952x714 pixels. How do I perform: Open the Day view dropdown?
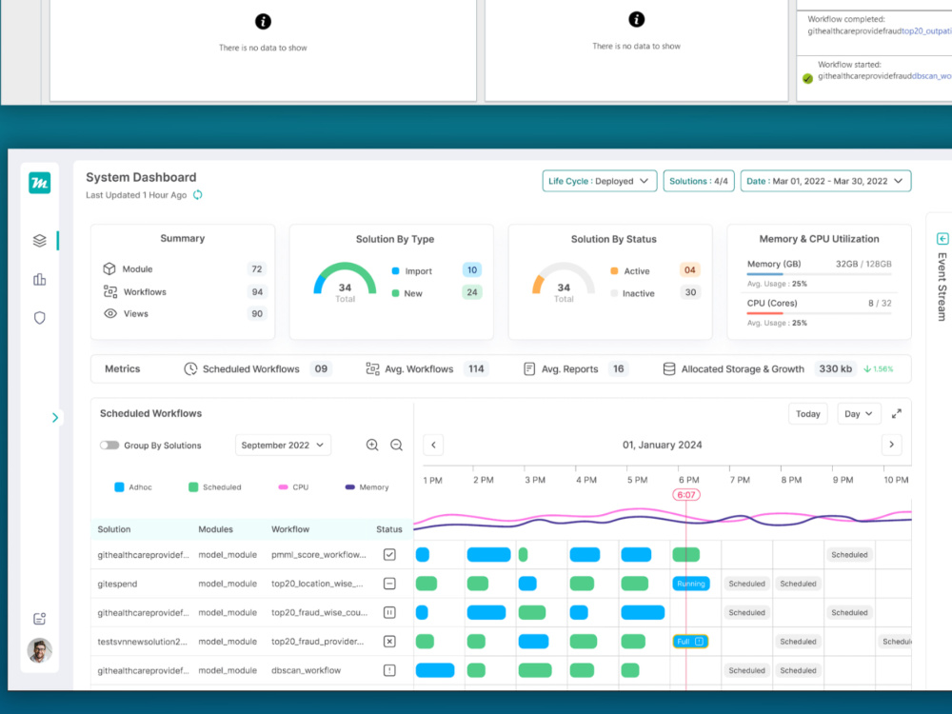coord(858,414)
